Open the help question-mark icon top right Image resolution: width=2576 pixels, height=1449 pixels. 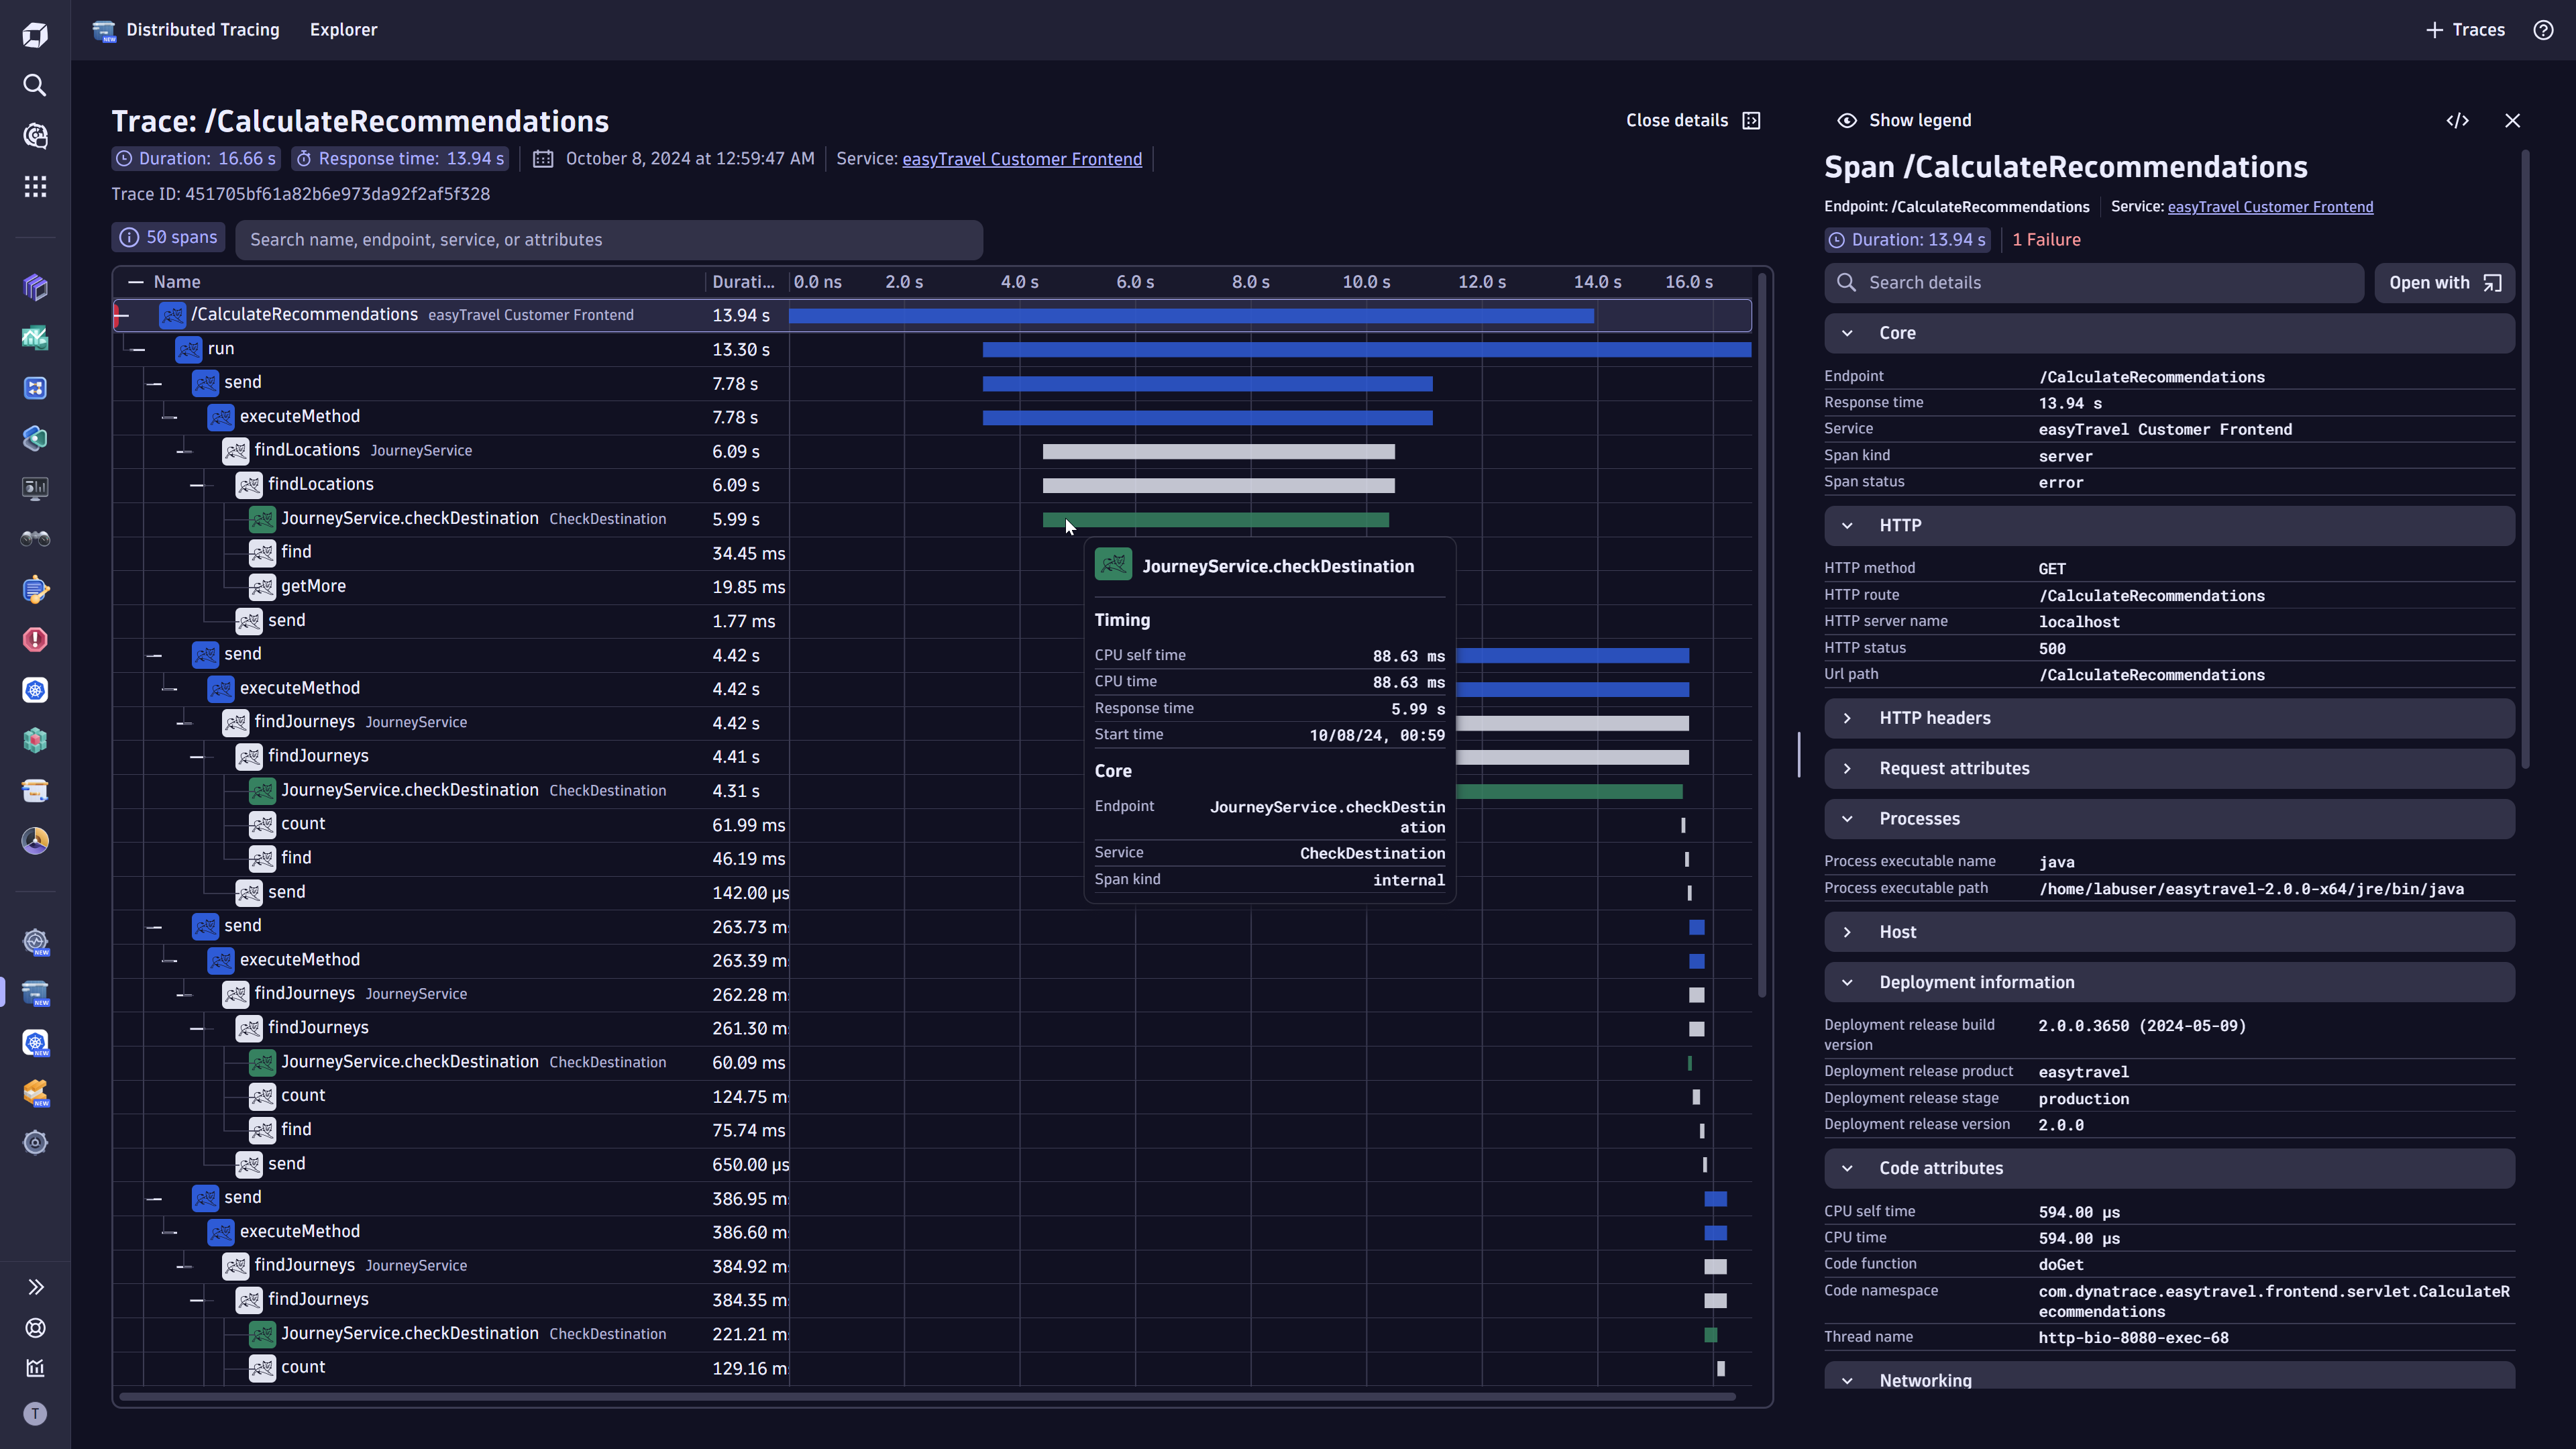tap(2543, 30)
